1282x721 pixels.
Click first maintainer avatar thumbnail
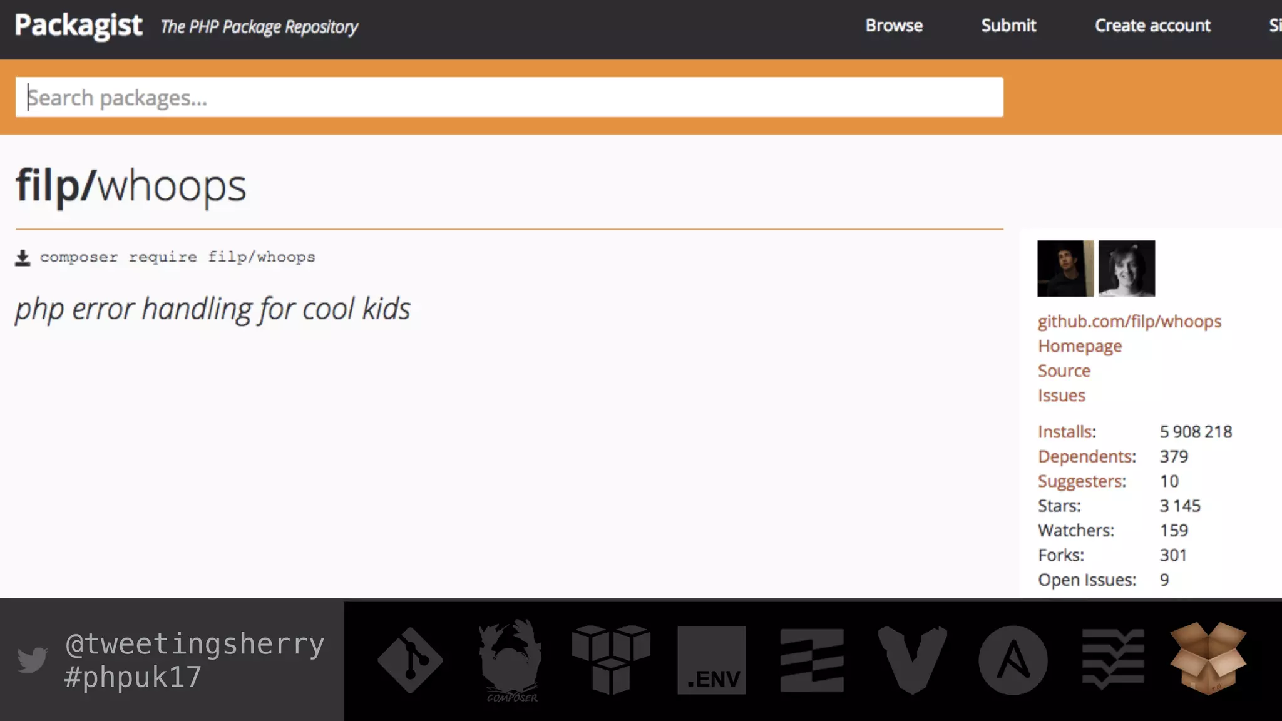pos(1065,268)
